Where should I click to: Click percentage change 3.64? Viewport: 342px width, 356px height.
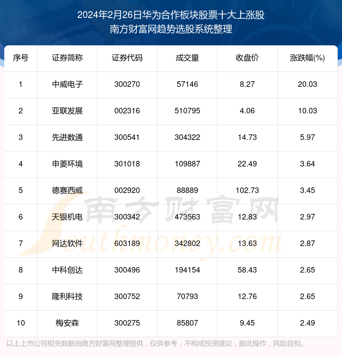(307, 164)
